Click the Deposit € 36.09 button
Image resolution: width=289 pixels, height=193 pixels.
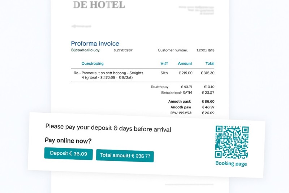[68, 154]
